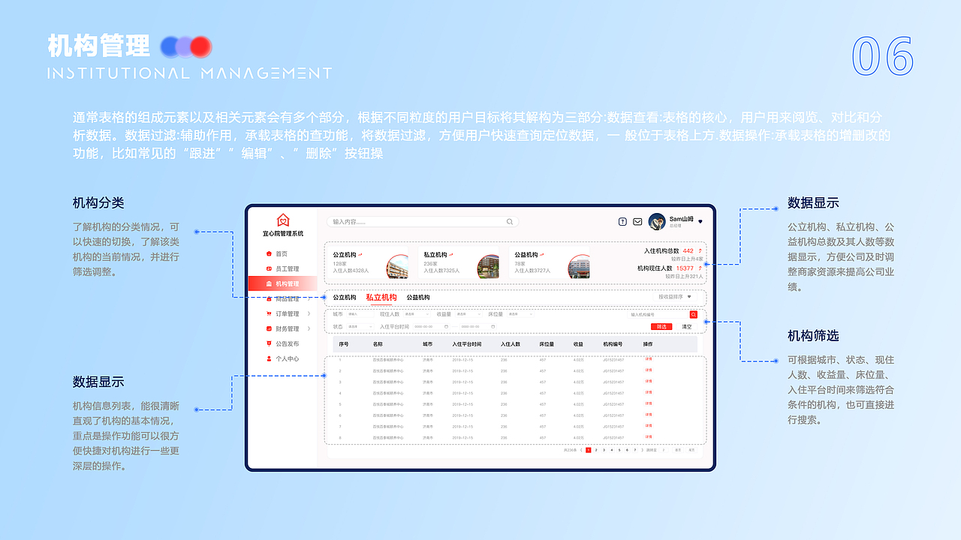Image resolution: width=961 pixels, height=540 pixels.
Task: Focus the 城市 filter input
Action: coord(360,314)
